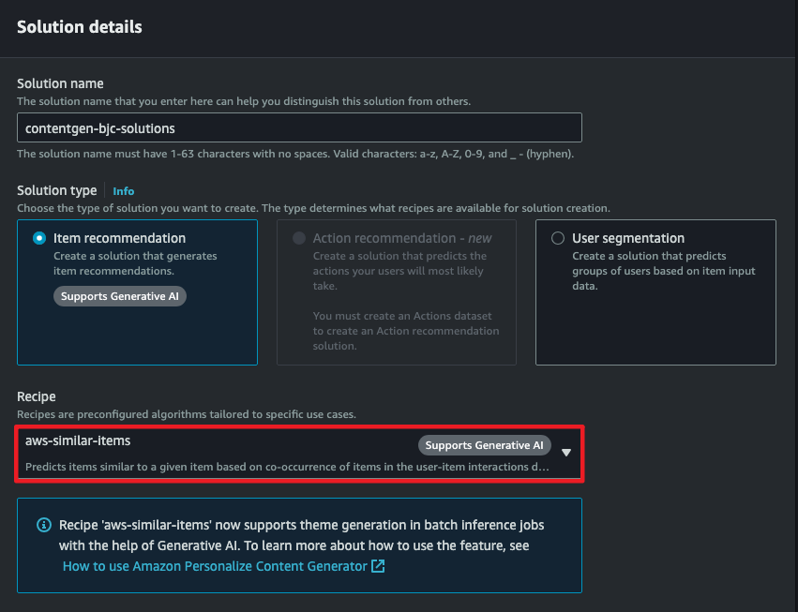Open the aws-similar-items recipe dropdown
The image size is (798, 612).
299,454
